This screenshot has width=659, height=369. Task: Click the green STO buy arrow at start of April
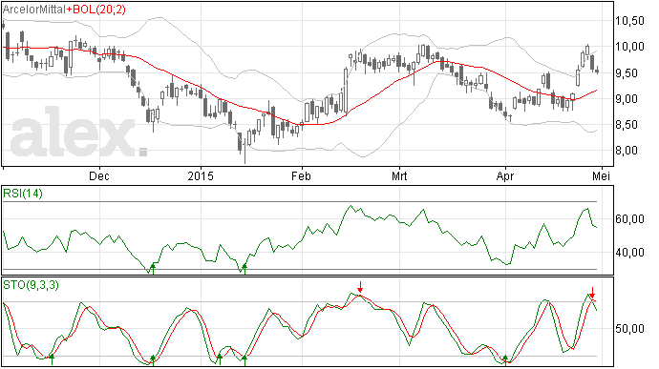pos(505,359)
